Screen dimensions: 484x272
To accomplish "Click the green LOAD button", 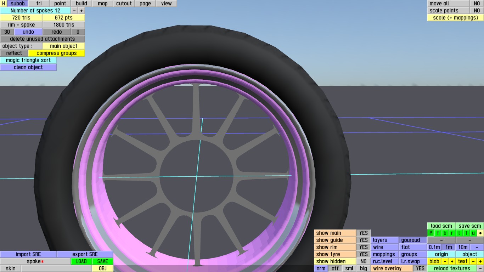I will pos(81,261).
